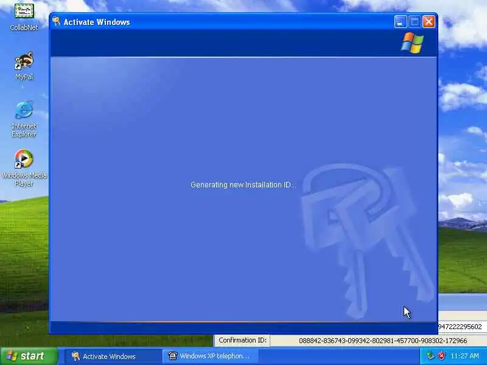
Task: Minimize the Activate Windows window
Action: (401, 22)
